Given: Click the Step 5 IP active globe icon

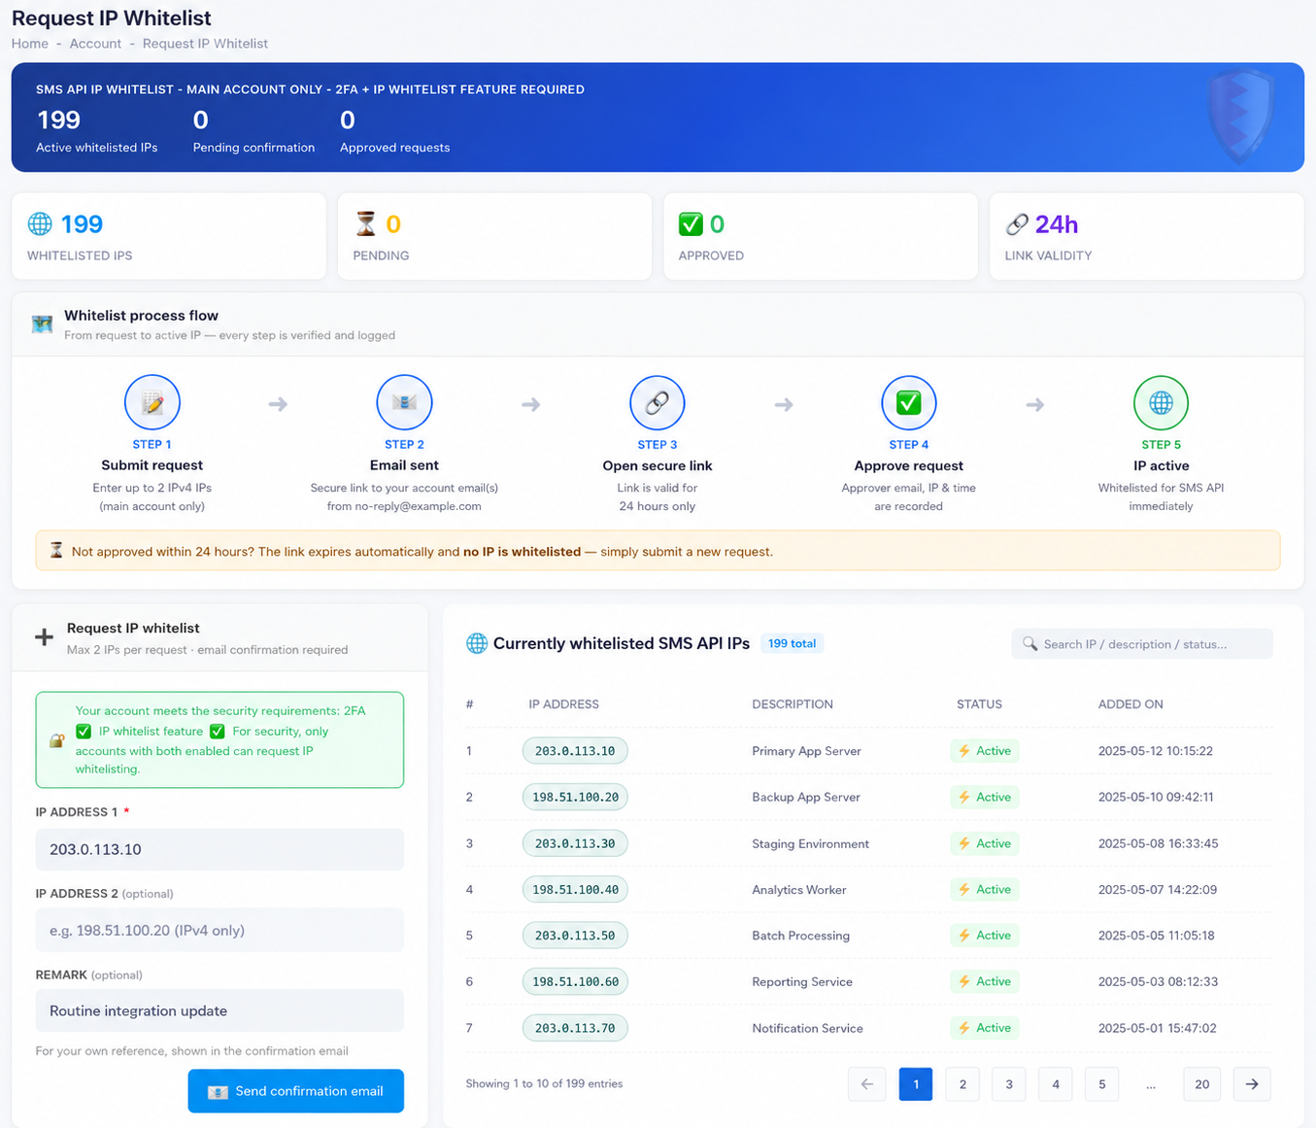Looking at the screenshot, I should click(1162, 402).
